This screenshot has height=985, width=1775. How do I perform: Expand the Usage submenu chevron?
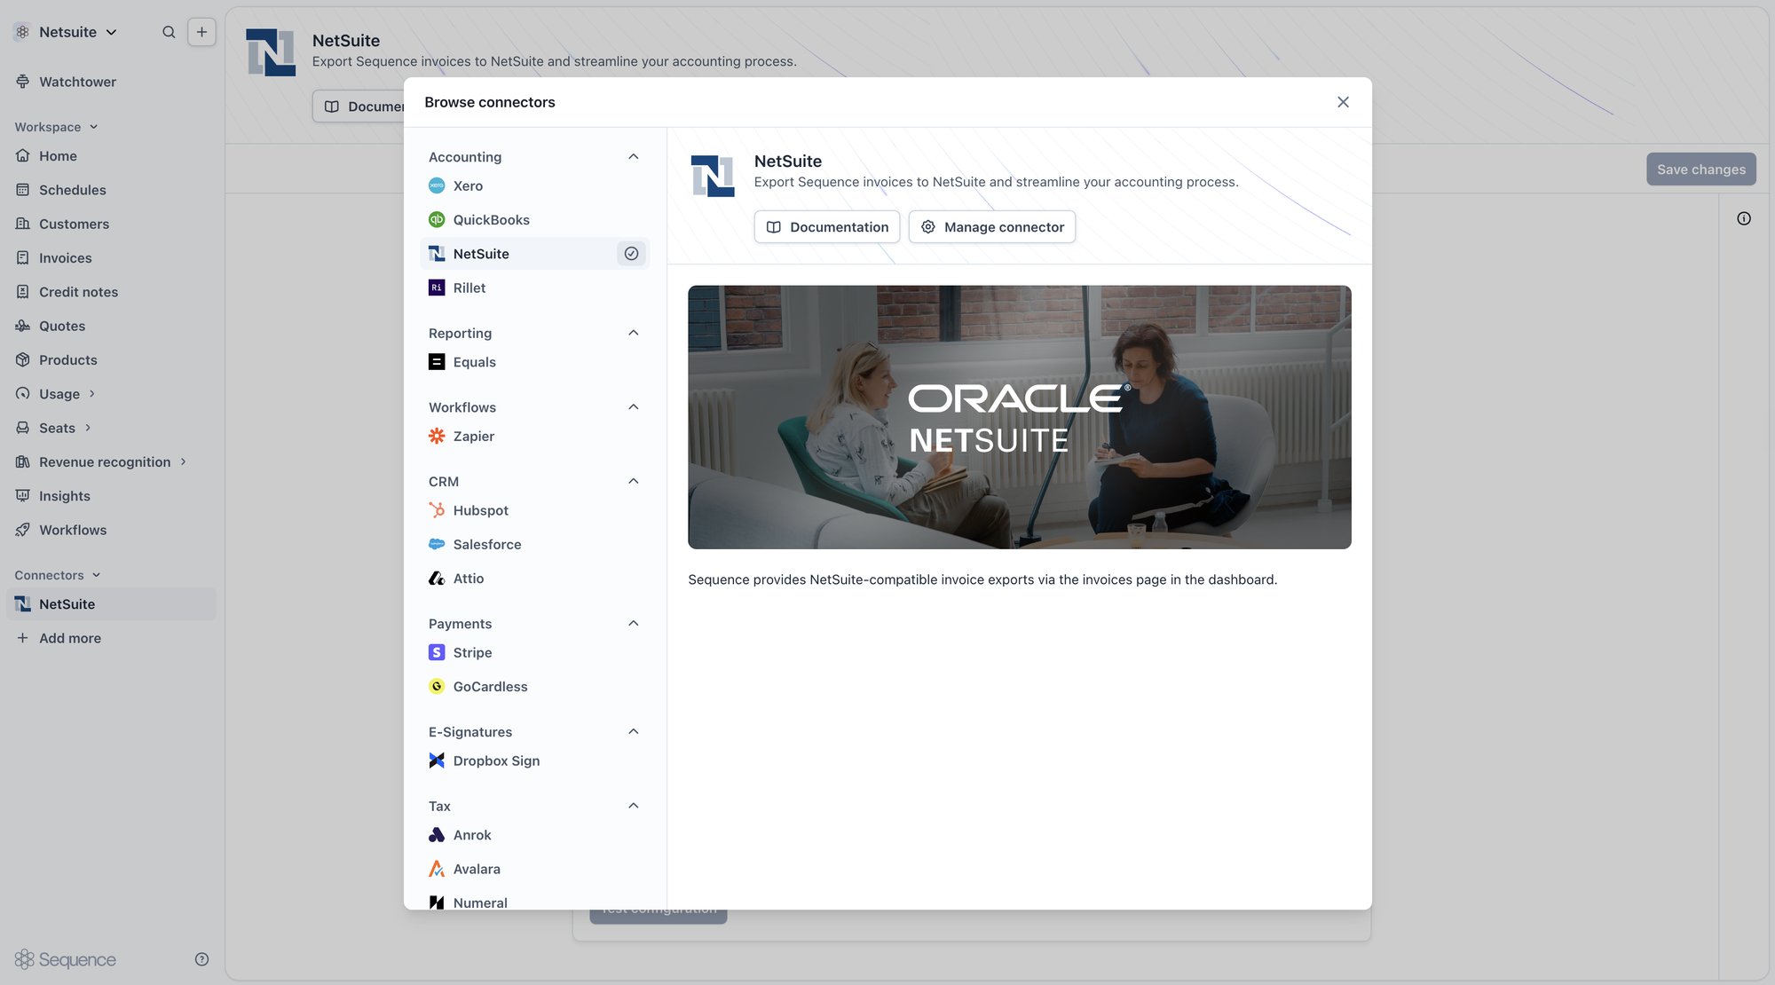tap(91, 393)
